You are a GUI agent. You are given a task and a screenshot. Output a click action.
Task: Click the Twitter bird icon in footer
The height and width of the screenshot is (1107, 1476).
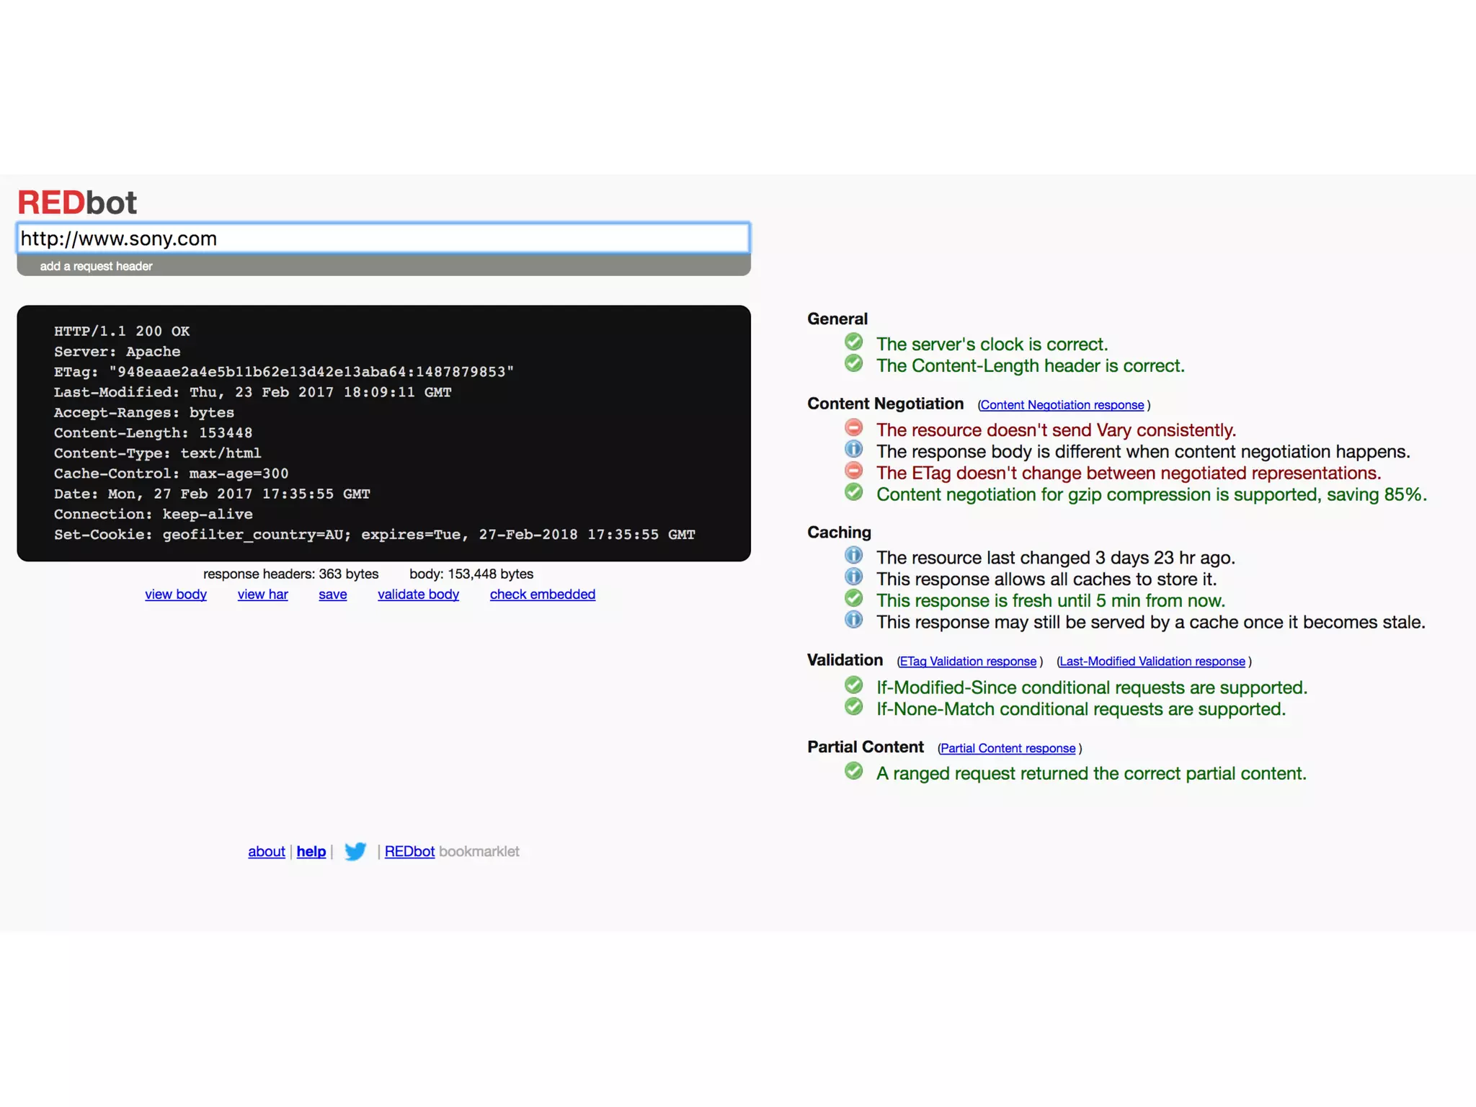[355, 851]
